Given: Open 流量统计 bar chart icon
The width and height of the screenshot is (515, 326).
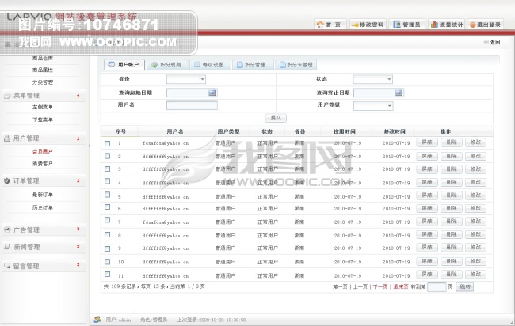Looking at the screenshot, I should tap(434, 25).
